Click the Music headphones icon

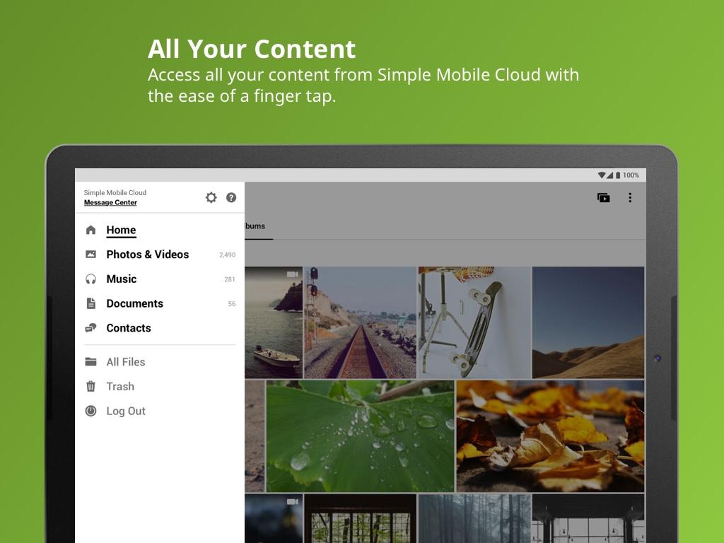[x=91, y=279]
